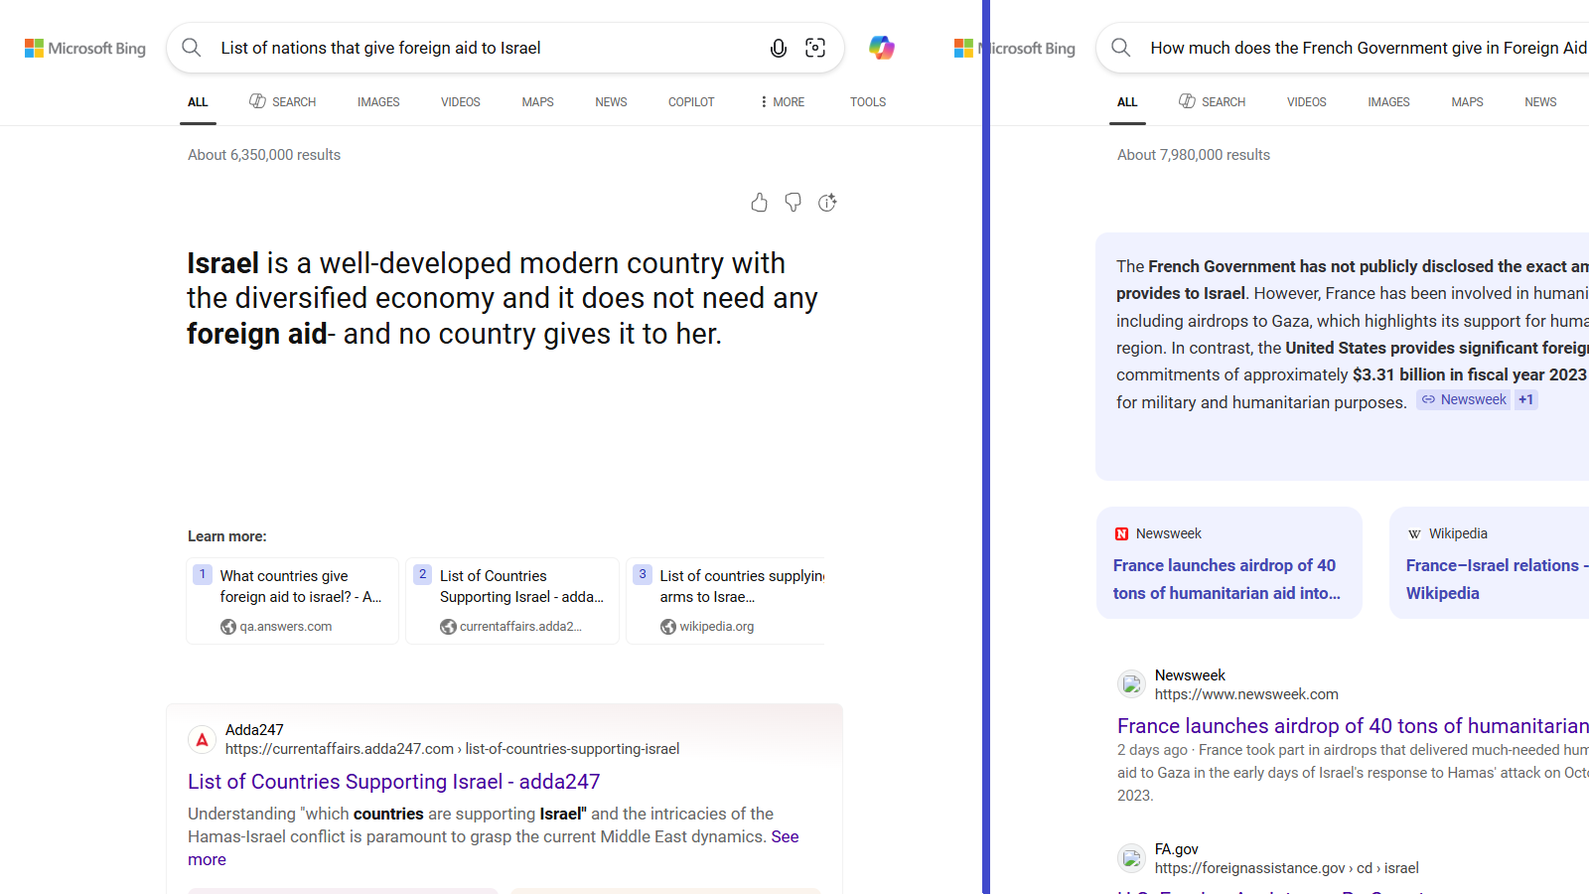
Task: Click the 'Learn more:' label
Action: [x=227, y=536]
